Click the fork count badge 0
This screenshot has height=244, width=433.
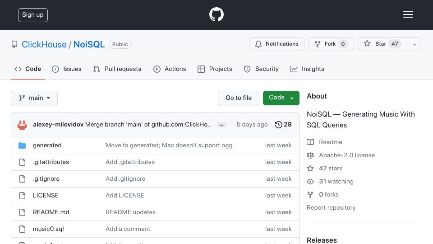coord(343,44)
